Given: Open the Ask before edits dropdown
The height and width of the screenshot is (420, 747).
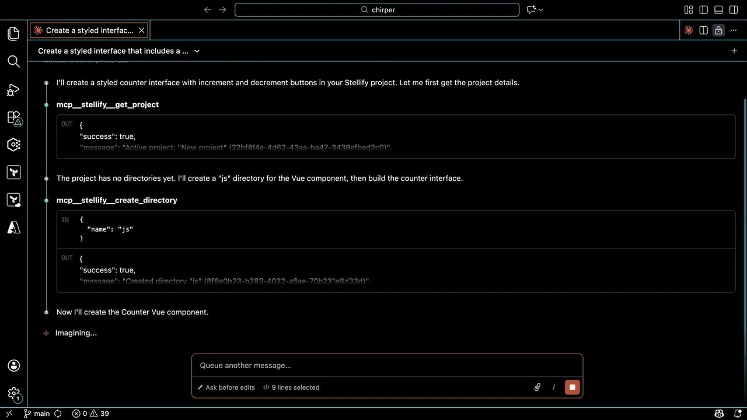Looking at the screenshot, I should 226,387.
